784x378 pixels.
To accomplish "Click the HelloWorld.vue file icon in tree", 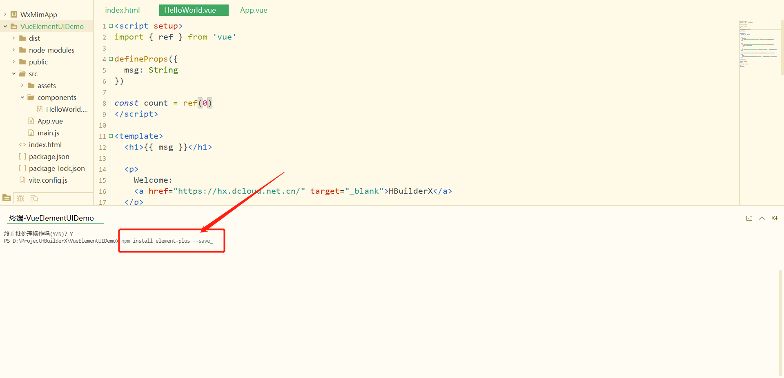I will (x=40, y=109).
